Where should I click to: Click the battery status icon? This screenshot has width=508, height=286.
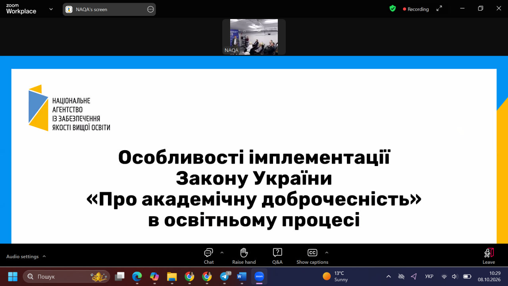[467, 276]
